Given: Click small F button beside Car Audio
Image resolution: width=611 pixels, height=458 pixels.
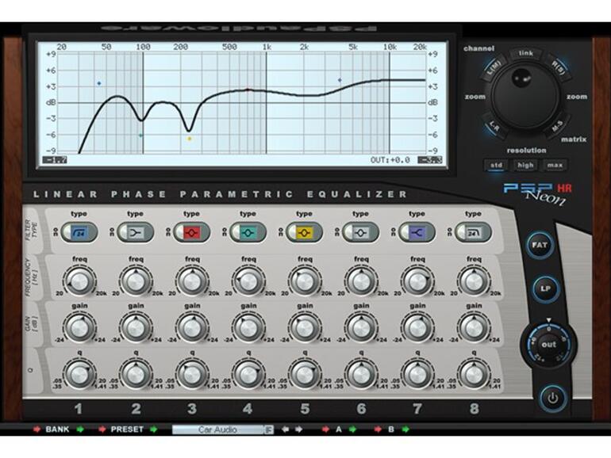Looking at the screenshot, I should (269, 429).
